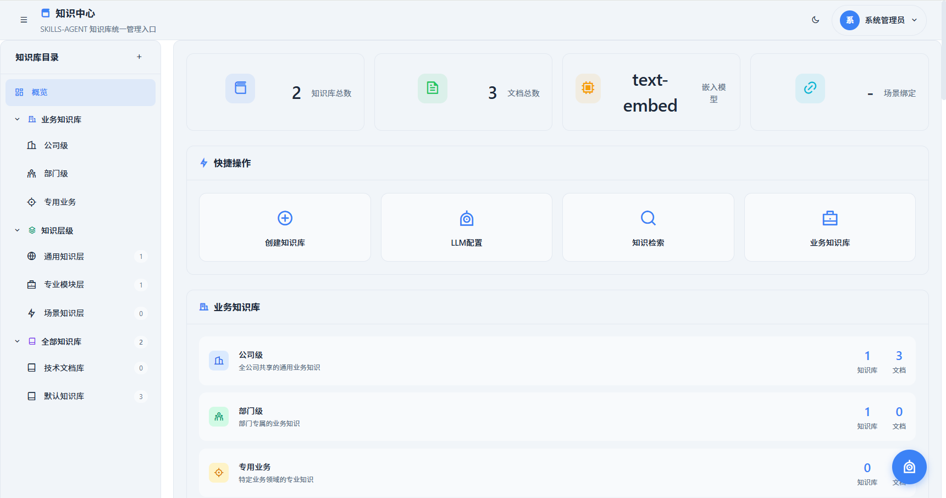Open 专用业务 in the sidebar tree
The image size is (946, 498).
point(80,202)
